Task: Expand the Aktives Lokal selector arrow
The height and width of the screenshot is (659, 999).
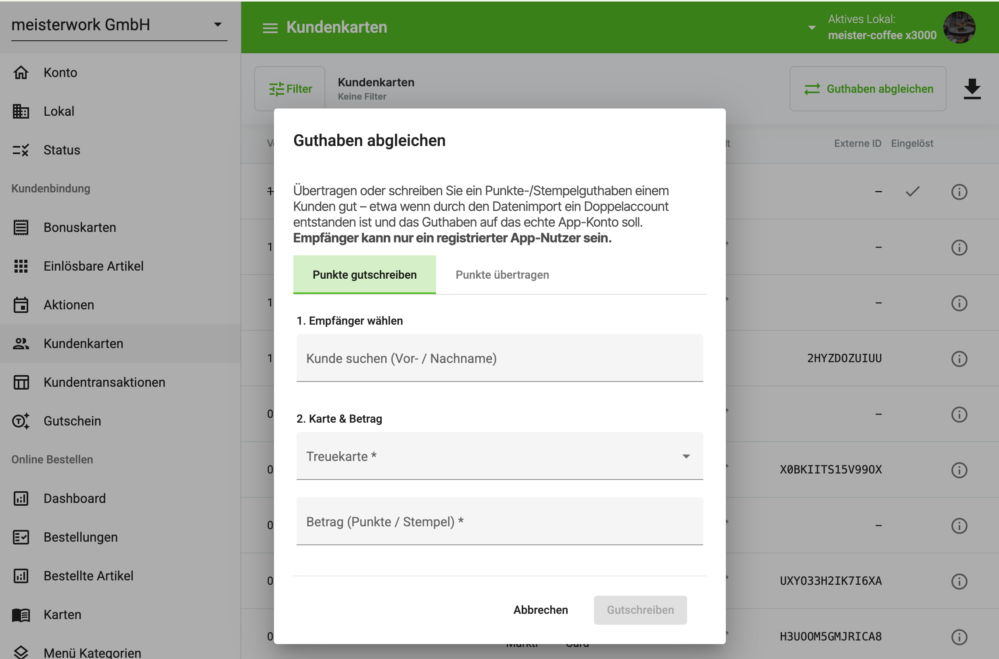Action: click(x=812, y=28)
